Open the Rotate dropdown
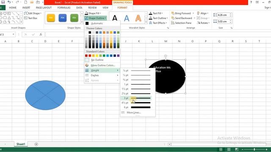This screenshot has height=152, width=271. [x=203, y=23]
